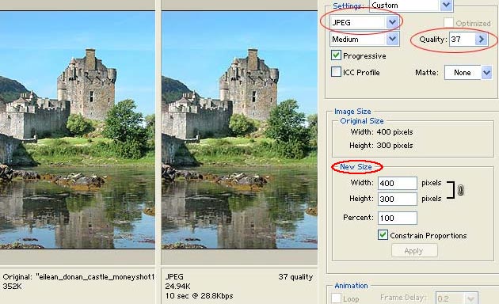The height and width of the screenshot is (304, 499).
Task: Open the Quality slider arrow button
Action: [482, 39]
